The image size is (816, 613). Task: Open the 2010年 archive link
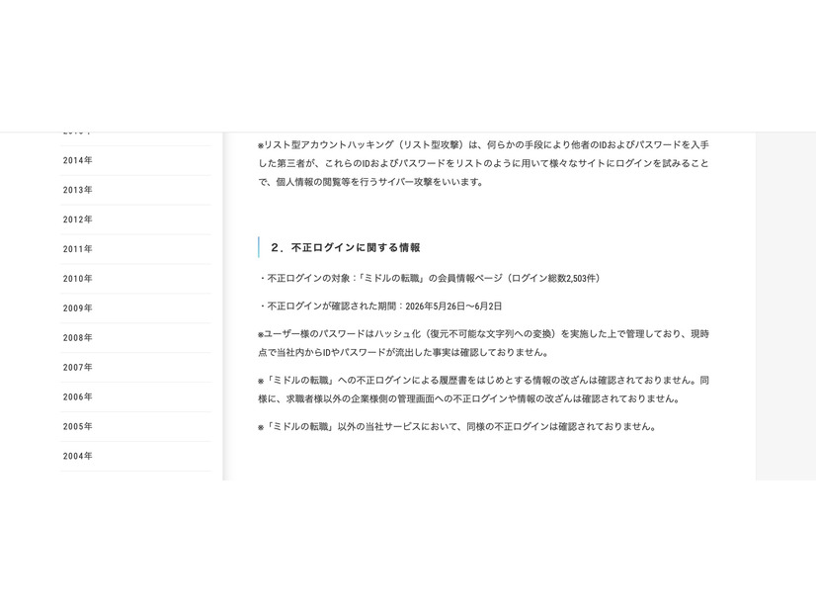click(135, 279)
